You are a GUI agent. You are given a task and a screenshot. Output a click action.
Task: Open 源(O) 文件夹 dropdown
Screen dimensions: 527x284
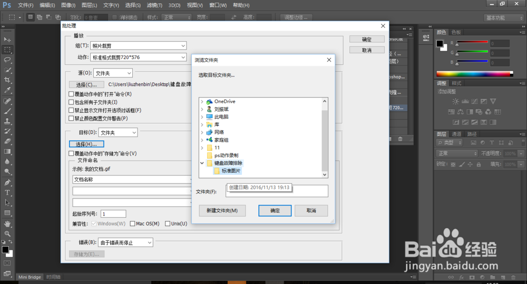[113, 73]
